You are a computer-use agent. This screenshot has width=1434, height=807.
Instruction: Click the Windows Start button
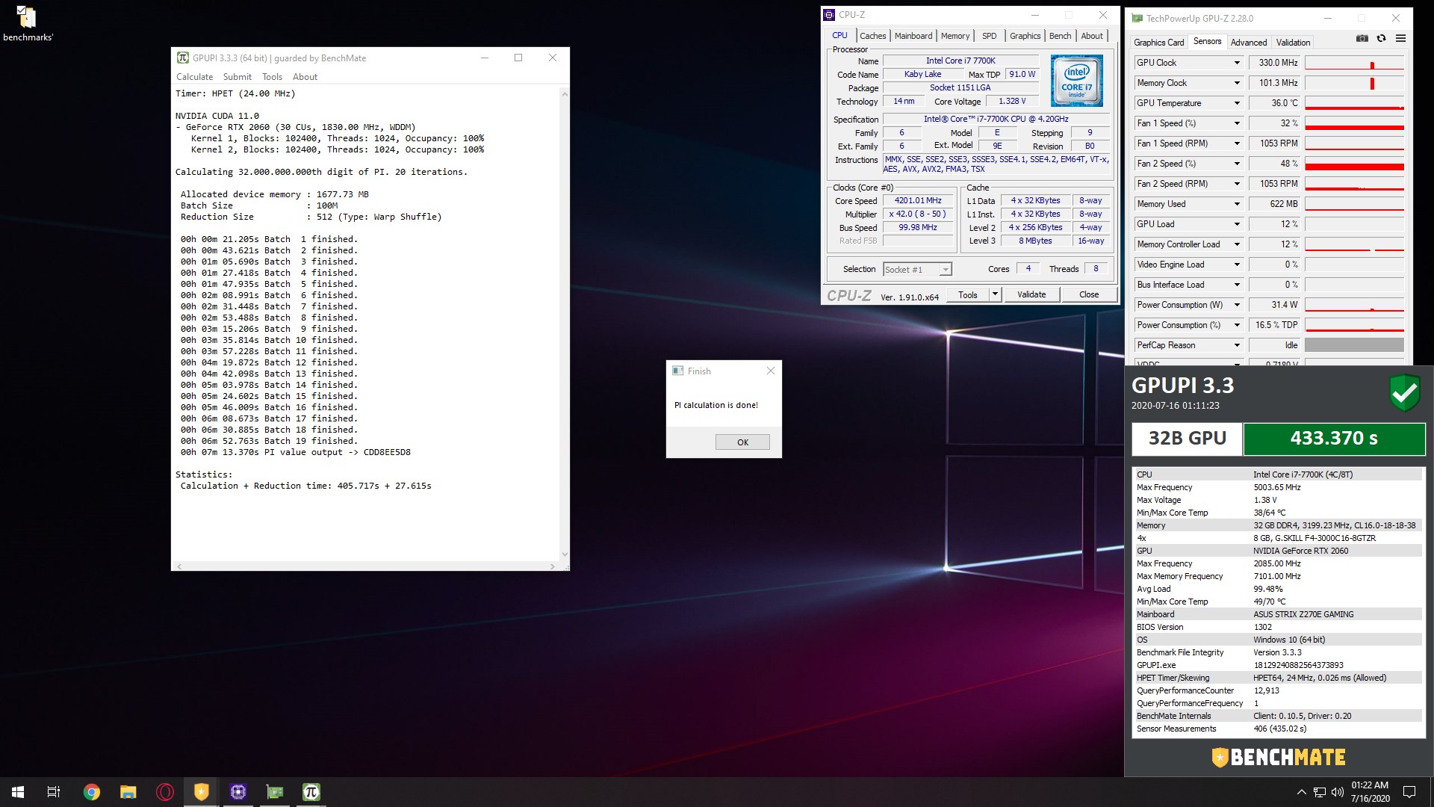18,792
